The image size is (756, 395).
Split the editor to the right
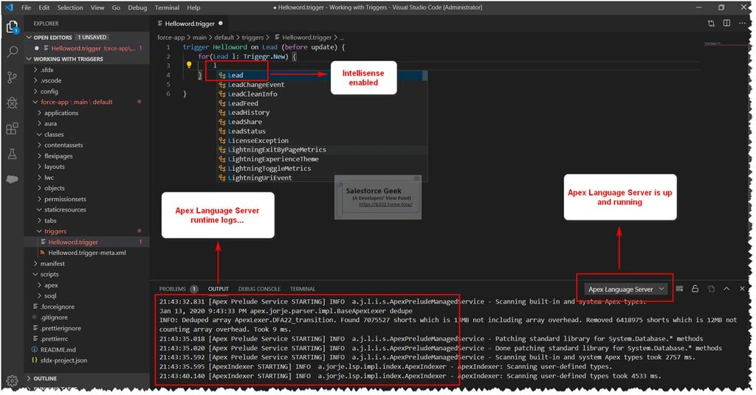point(726,23)
